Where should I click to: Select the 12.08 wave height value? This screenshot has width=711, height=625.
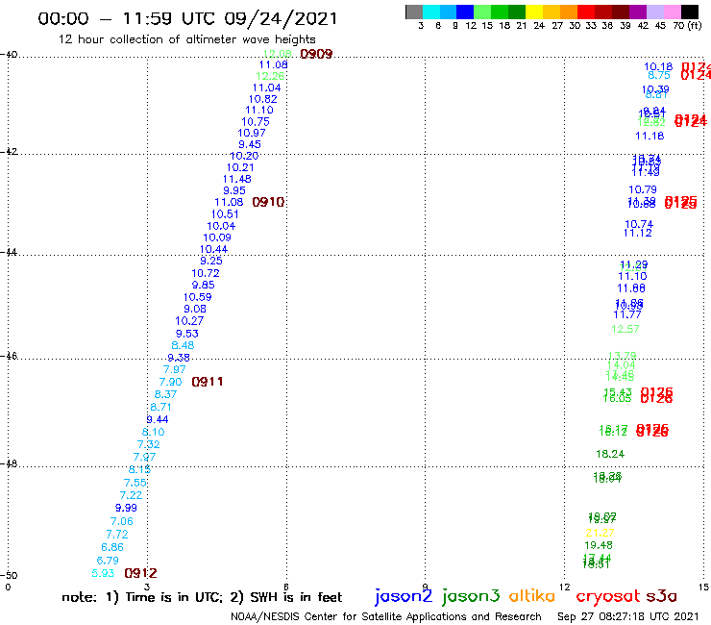click(277, 55)
